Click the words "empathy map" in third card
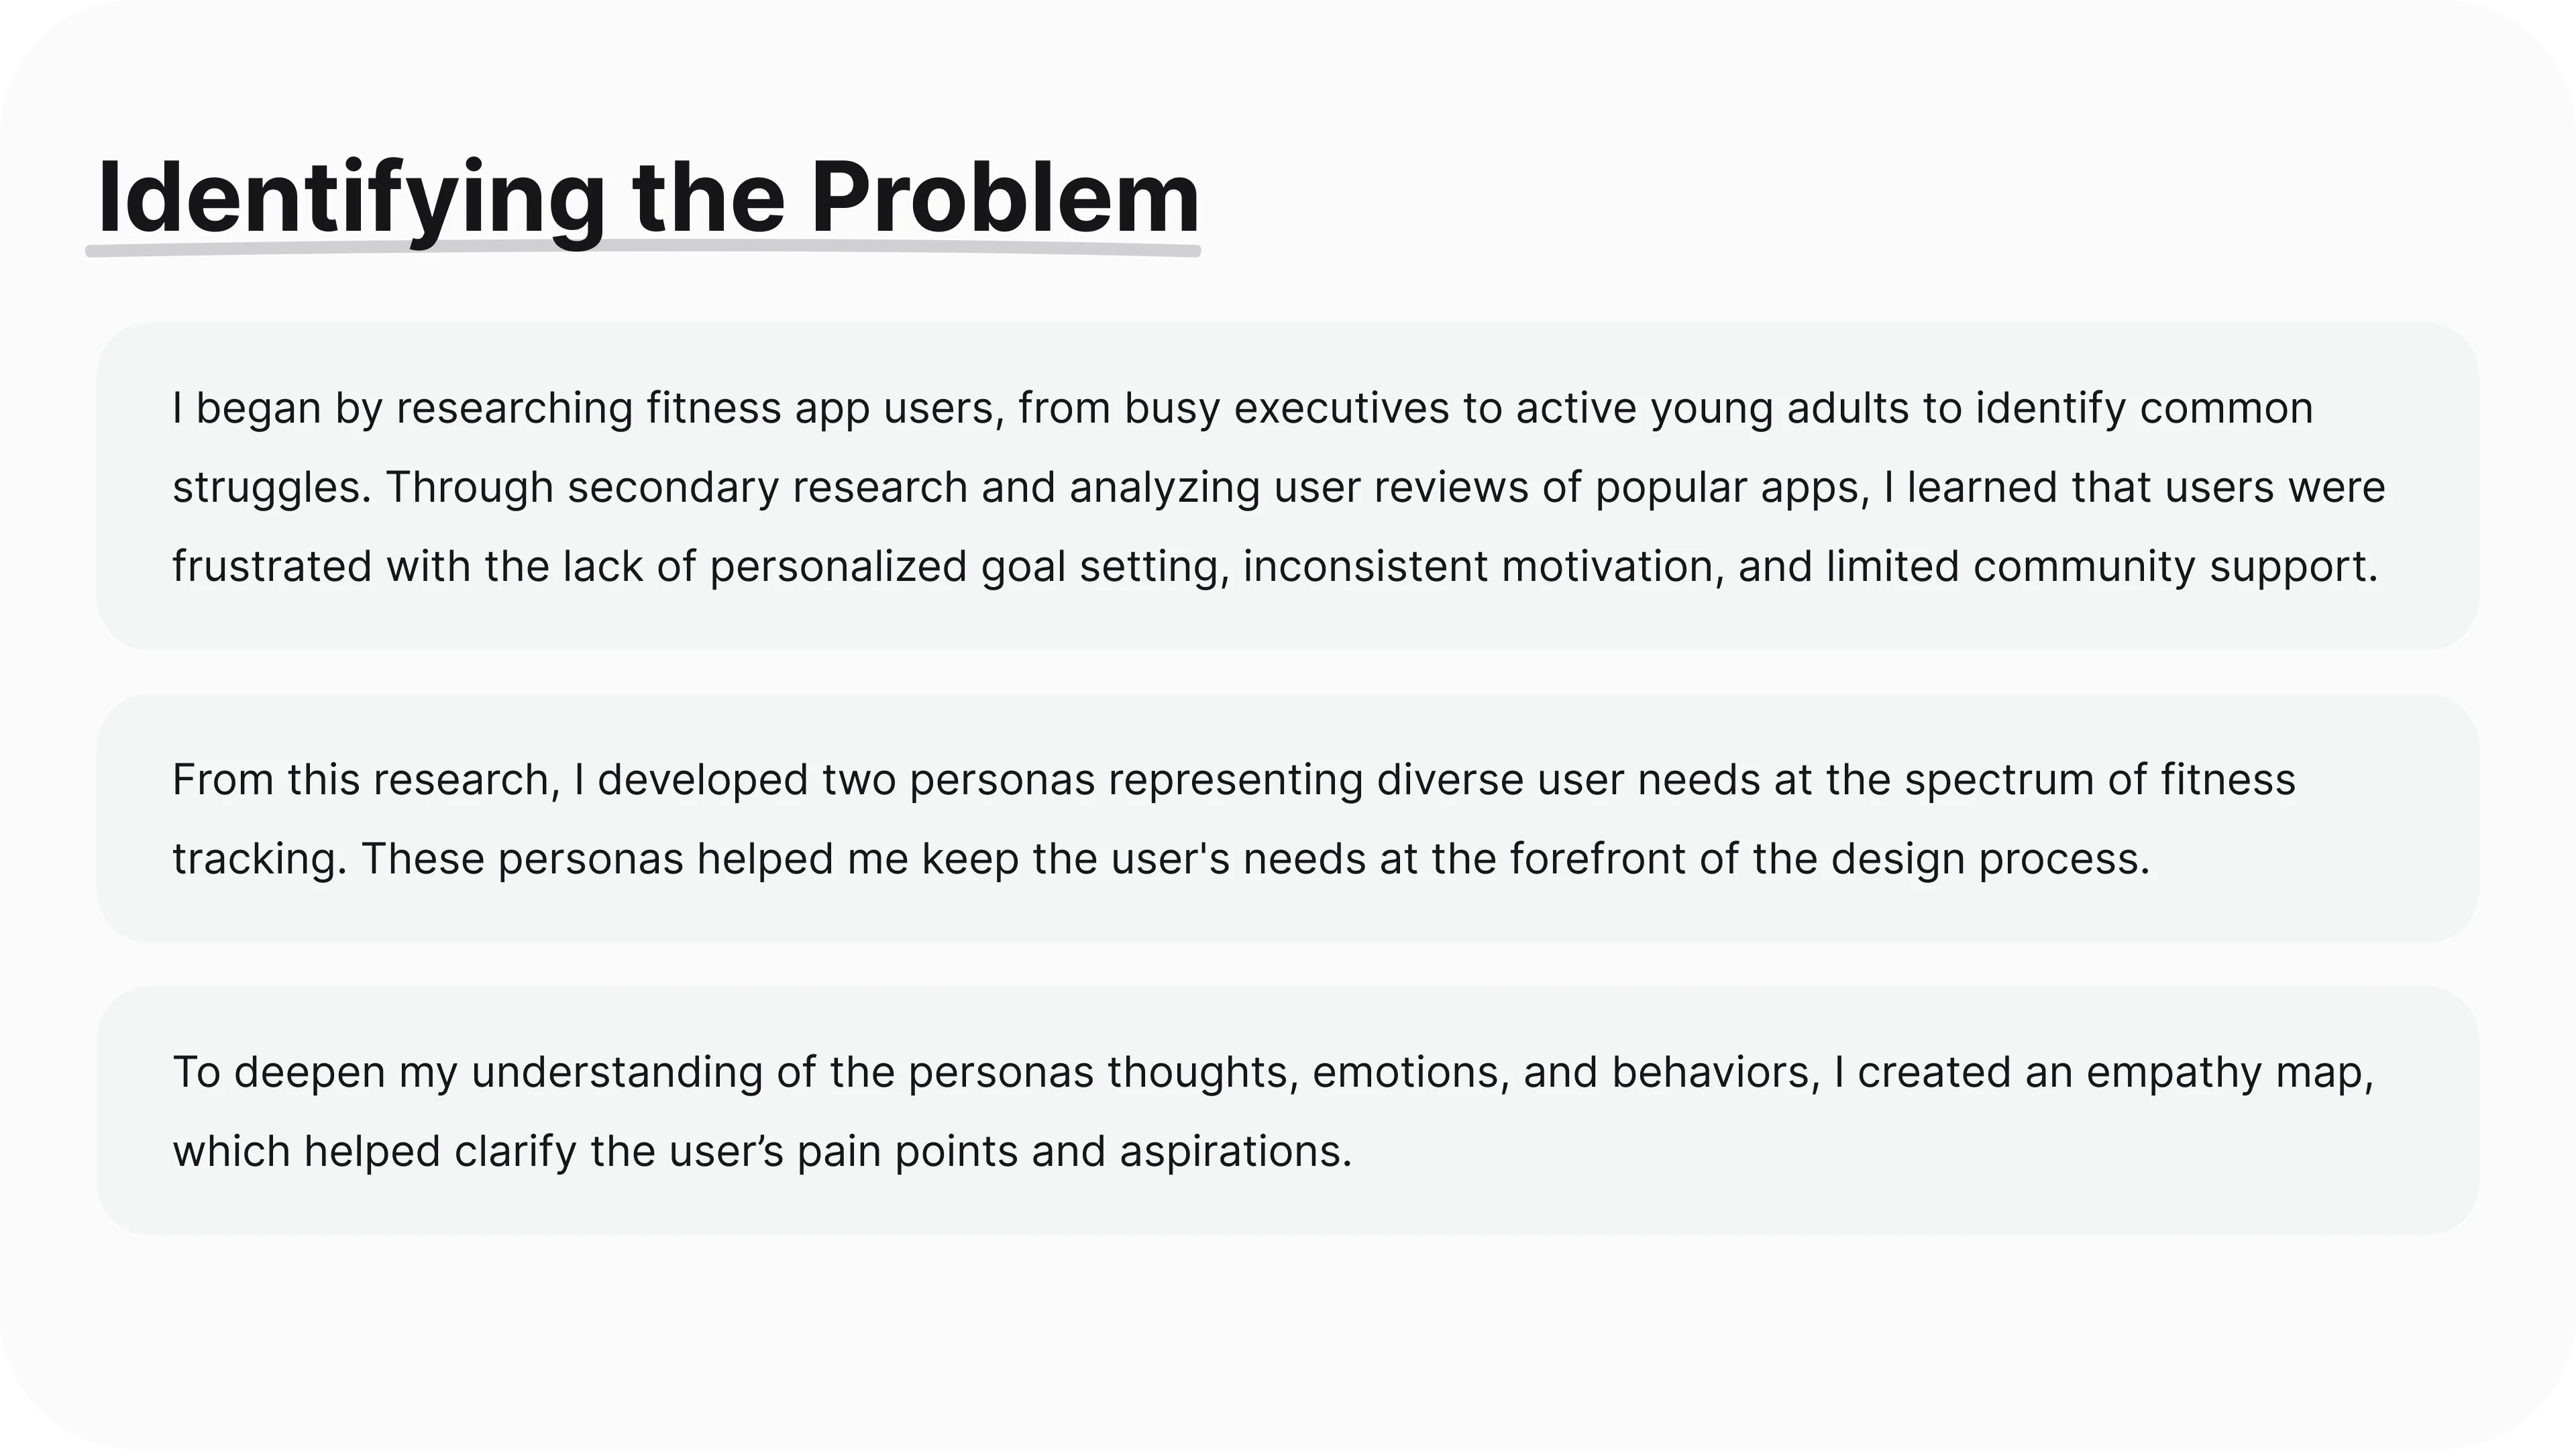This screenshot has width=2576, height=1449. tap(2230, 1073)
